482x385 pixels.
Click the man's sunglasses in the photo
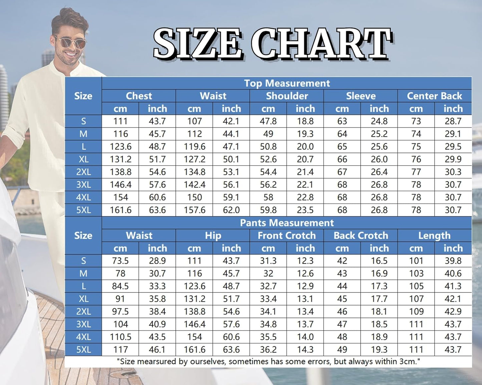[x=71, y=43]
